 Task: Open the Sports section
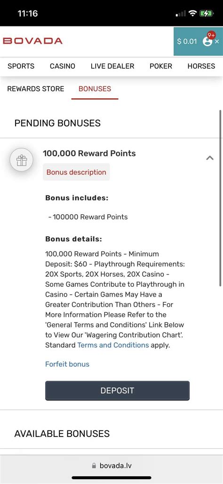click(21, 66)
